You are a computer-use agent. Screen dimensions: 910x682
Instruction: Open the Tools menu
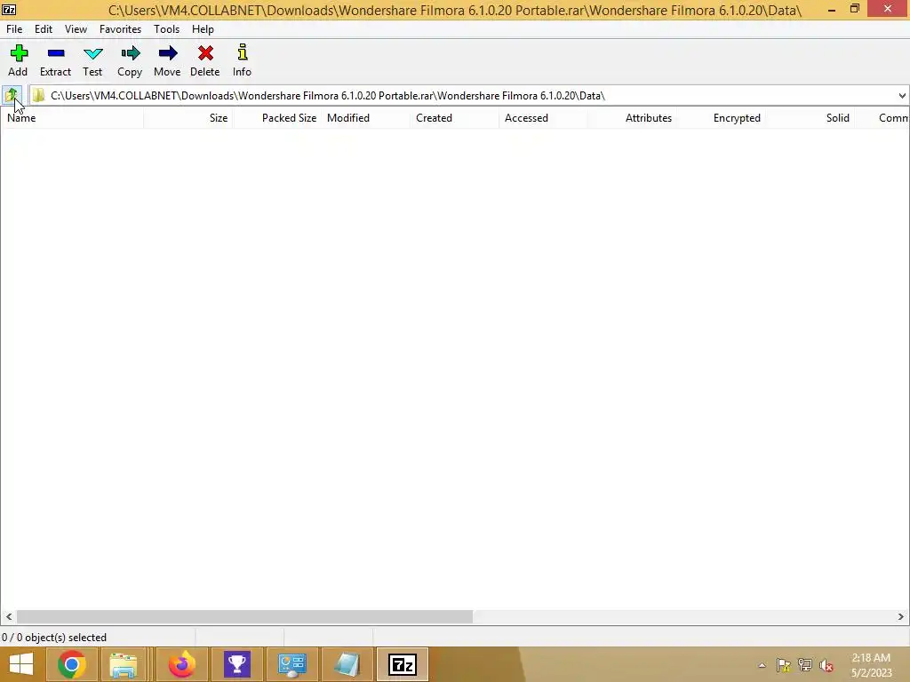pyautogui.click(x=166, y=29)
